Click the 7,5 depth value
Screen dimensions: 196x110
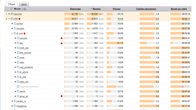point(157,106)
